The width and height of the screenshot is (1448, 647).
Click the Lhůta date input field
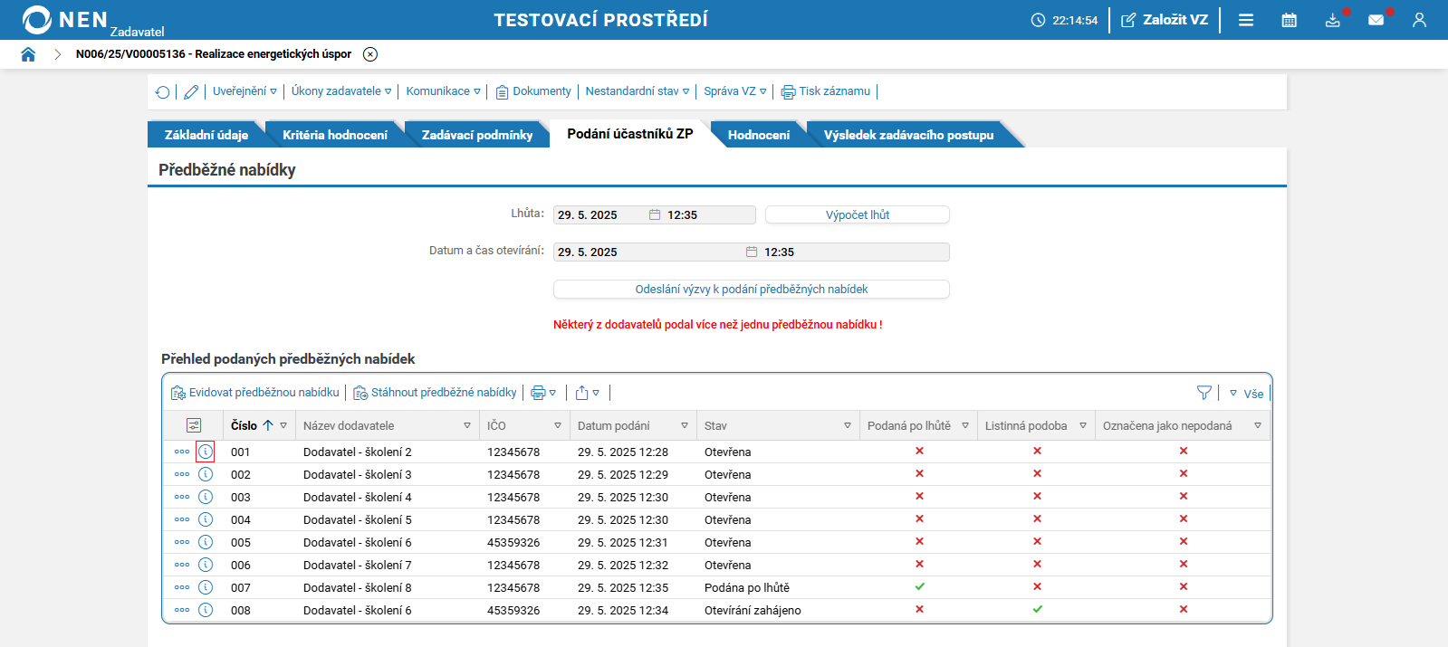click(599, 215)
